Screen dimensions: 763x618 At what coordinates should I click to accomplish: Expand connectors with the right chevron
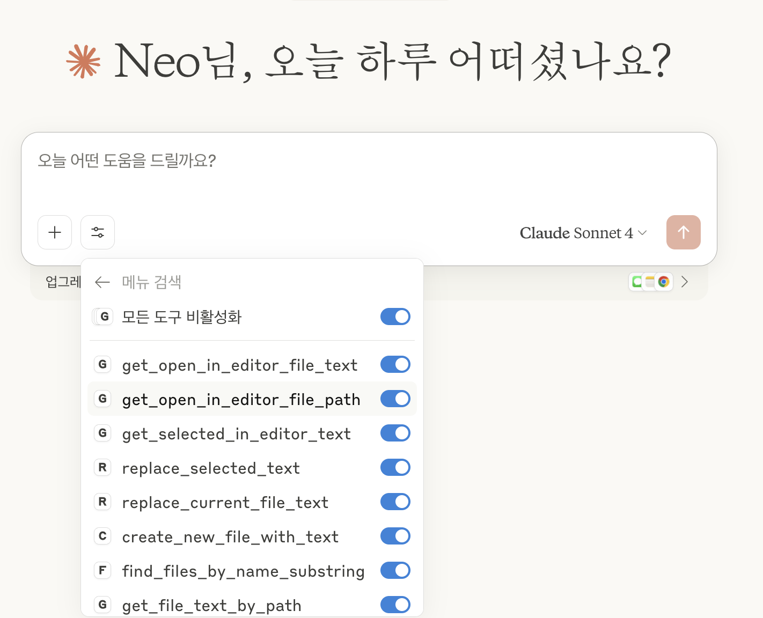[685, 282]
